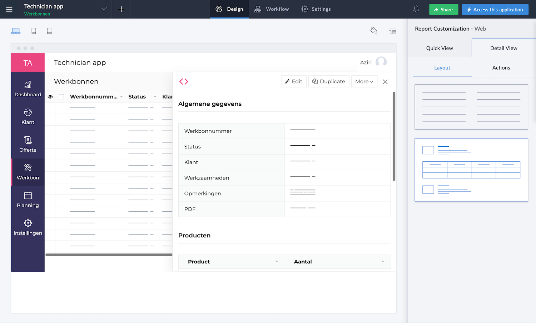Viewport: 536px width, 323px height.
Task: Open the theme paint bucket icon
Action: click(374, 31)
